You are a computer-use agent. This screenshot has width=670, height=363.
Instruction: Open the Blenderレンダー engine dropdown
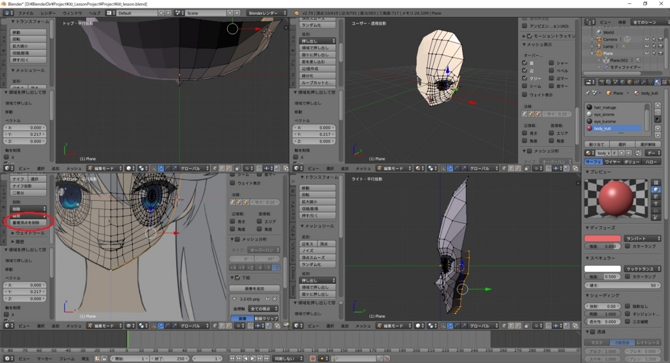pyautogui.click(x=266, y=13)
